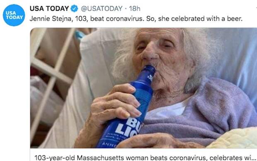
Task: Click the lavender sweater in the photo
Action: tap(205, 114)
